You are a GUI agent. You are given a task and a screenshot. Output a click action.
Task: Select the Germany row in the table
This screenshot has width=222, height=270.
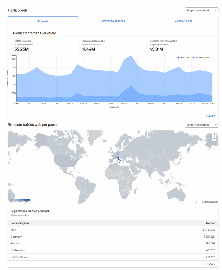pyautogui.click(x=113, y=237)
